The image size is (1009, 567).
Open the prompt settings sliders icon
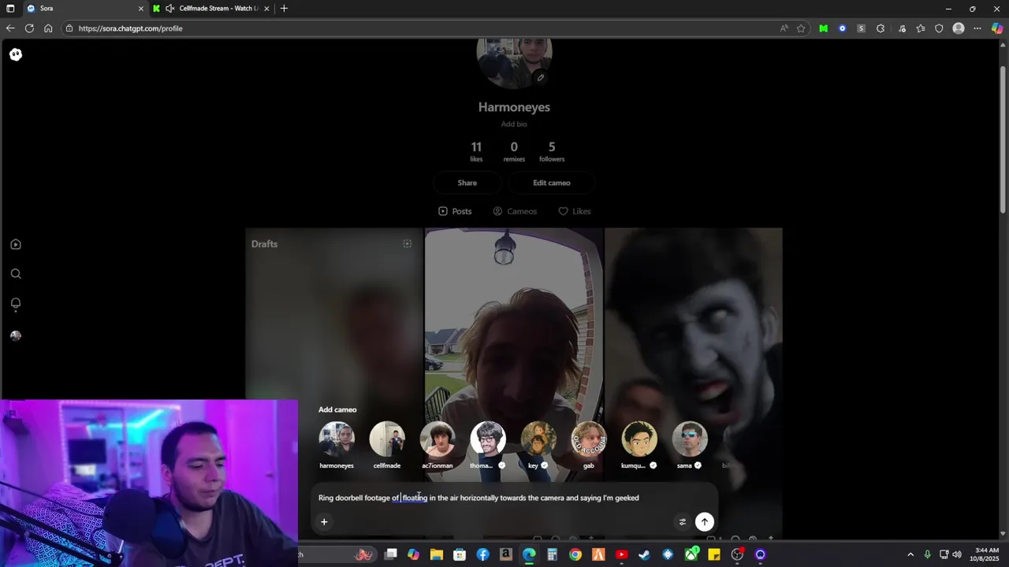[683, 521]
